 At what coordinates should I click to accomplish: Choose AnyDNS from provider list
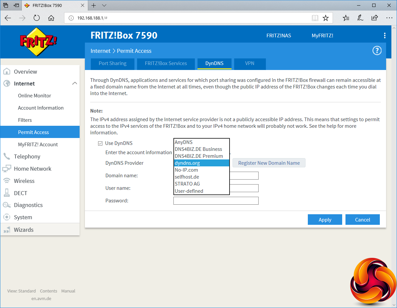point(201,142)
